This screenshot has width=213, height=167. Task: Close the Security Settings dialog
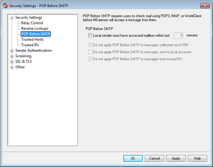[x=205, y=6]
